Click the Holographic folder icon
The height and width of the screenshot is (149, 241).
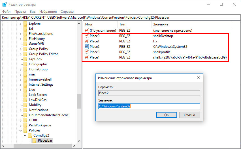pyautogui.click(x=25, y=64)
